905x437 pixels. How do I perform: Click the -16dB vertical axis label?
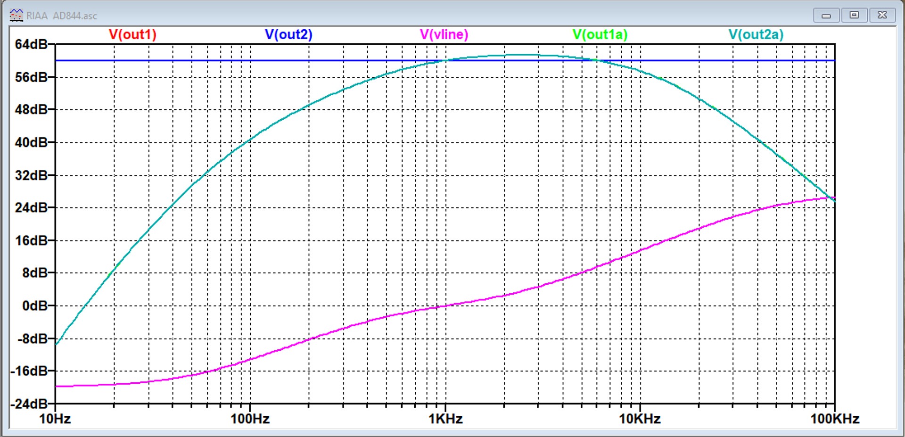point(29,371)
